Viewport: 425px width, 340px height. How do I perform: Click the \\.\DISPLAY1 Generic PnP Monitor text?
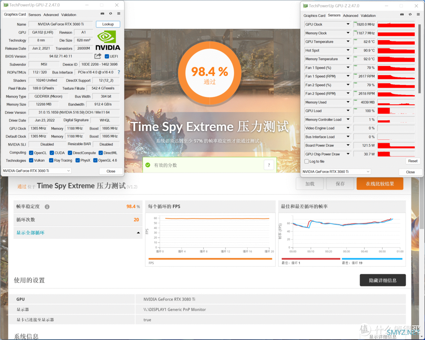(175, 309)
